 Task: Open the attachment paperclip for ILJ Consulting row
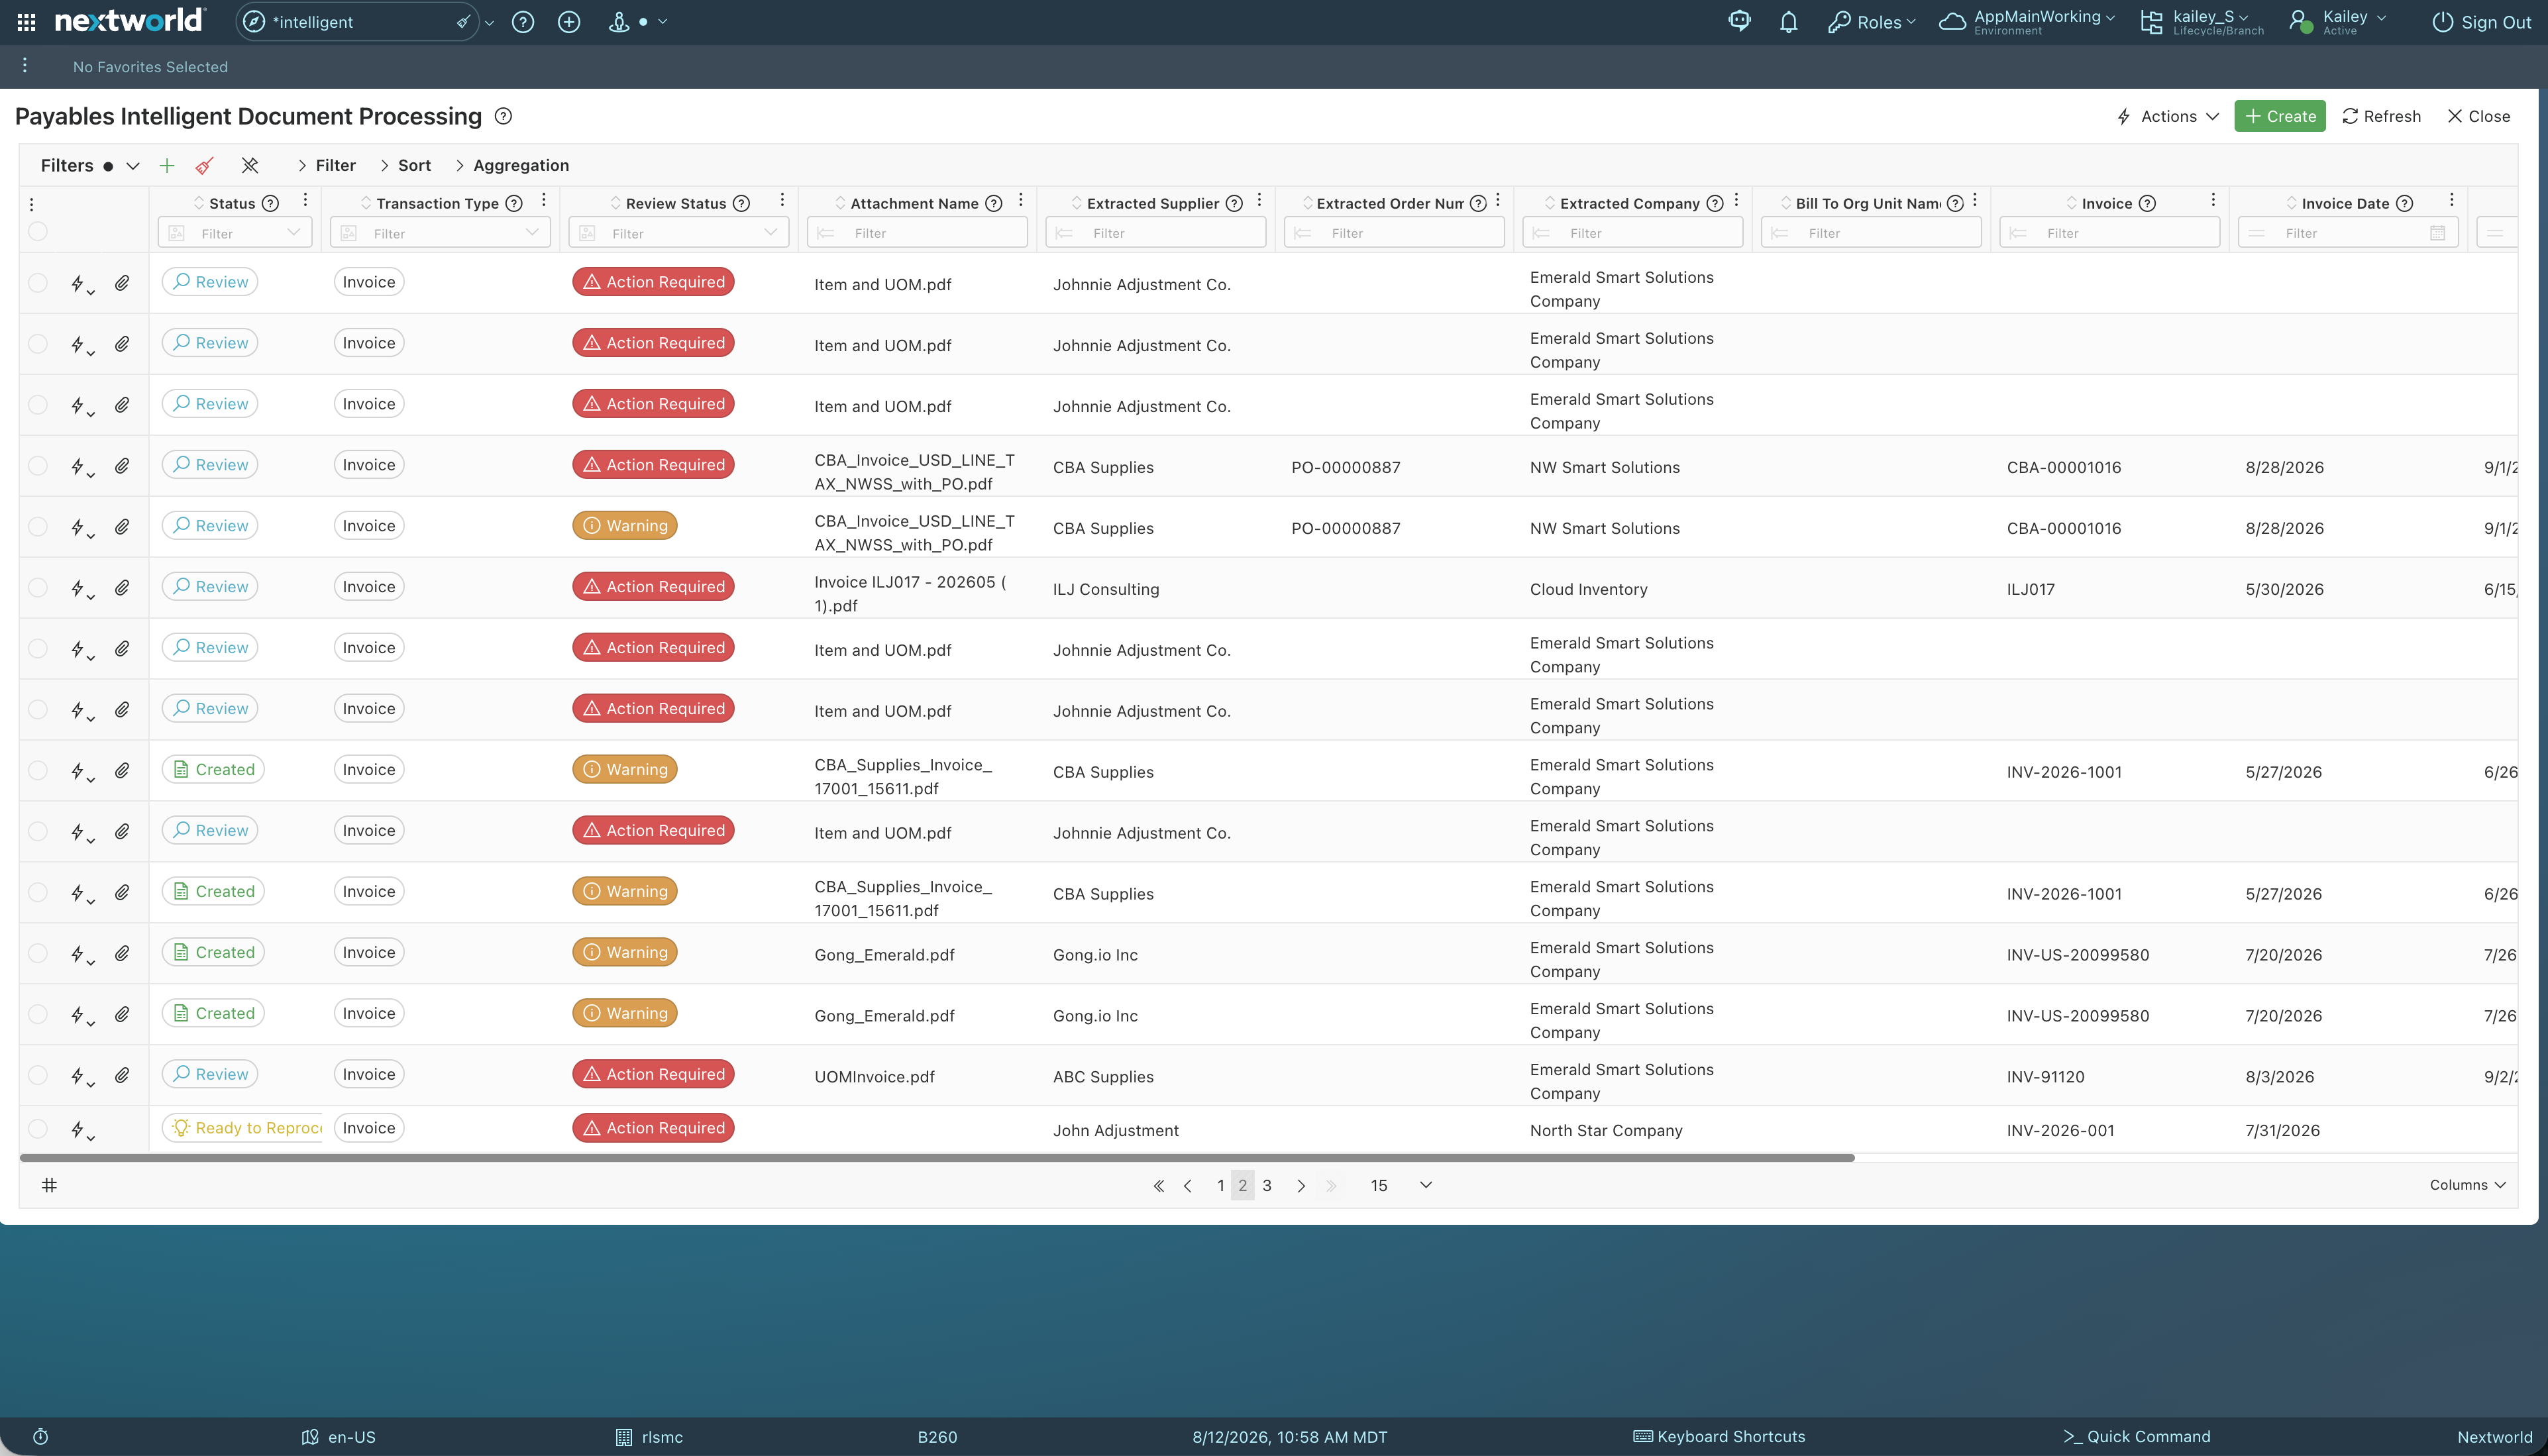pyautogui.click(x=122, y=587)
